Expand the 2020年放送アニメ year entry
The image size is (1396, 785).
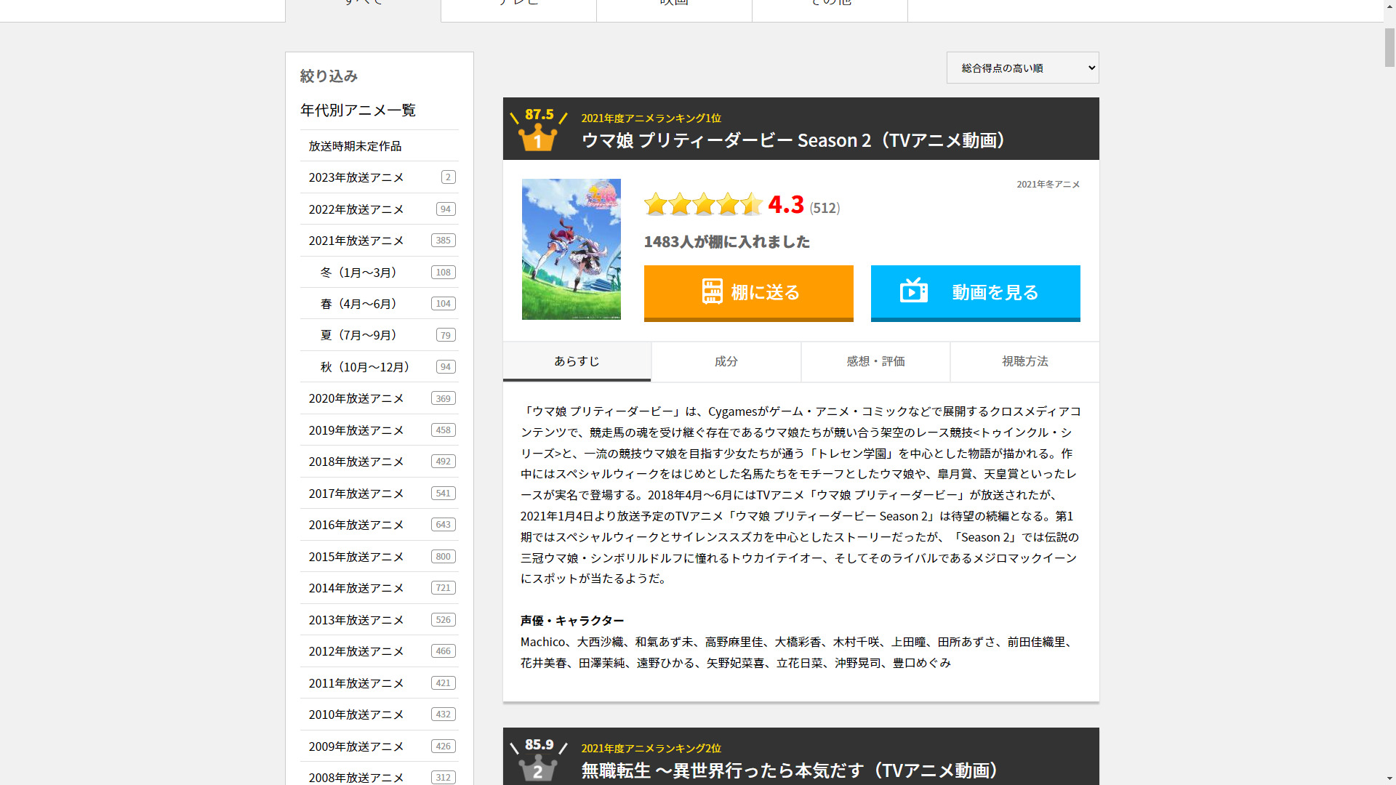tap(356, 398)
